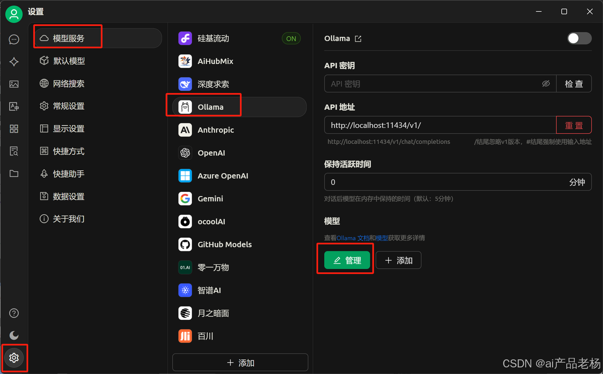
Task: Open the 数据设置 settings tab
Action: coord(98,196)
